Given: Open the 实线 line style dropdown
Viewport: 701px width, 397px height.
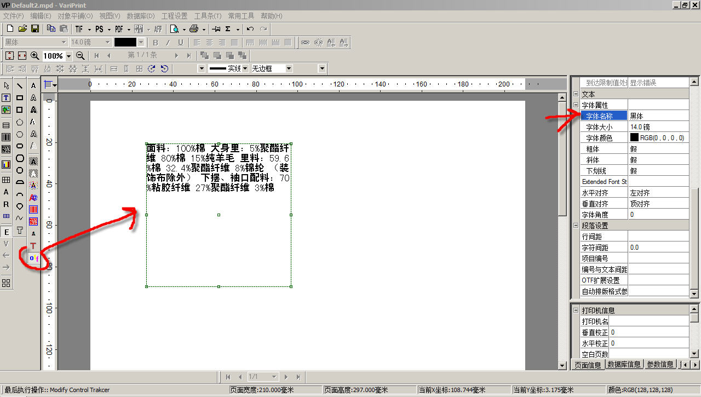Looking at the screenshot, I should pos(245,68).
